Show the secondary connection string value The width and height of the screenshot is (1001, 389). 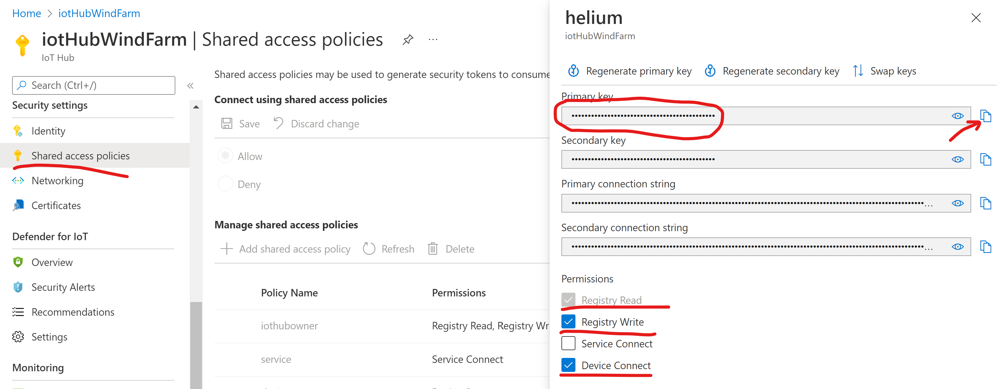click(x=957, y=246)
